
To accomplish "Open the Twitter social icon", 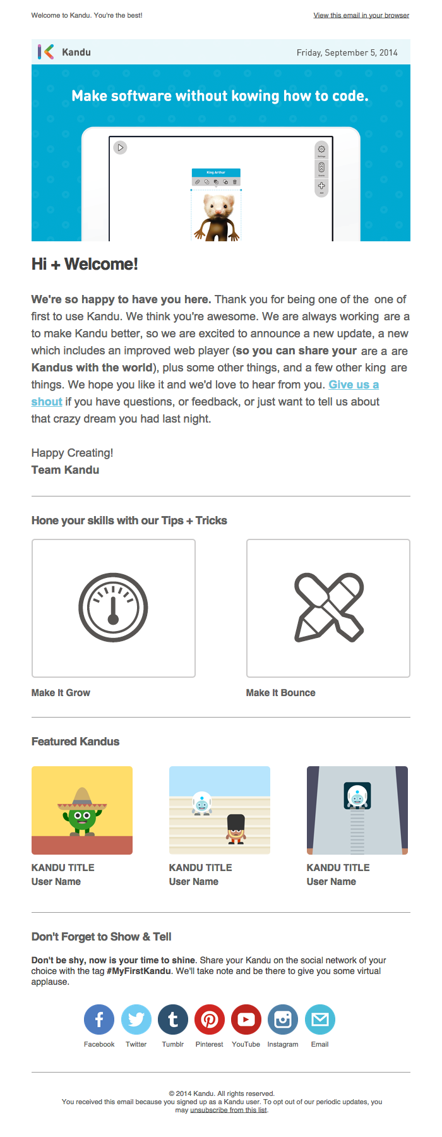I will (x=136, y=1020).
